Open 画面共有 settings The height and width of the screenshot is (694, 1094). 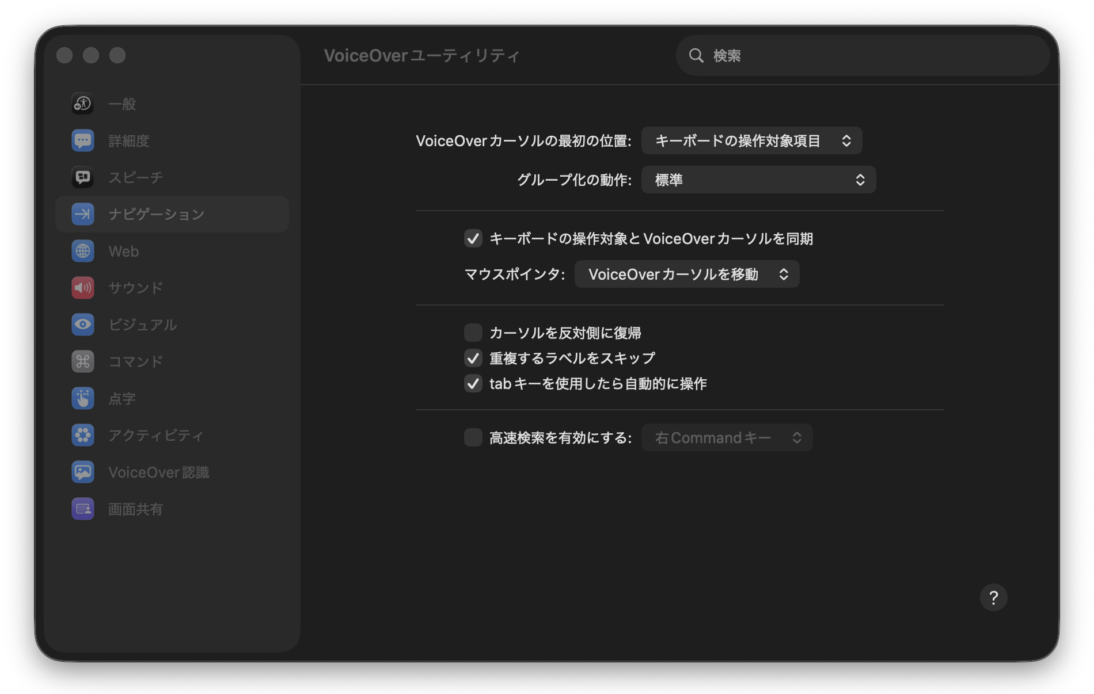(172, 509)
